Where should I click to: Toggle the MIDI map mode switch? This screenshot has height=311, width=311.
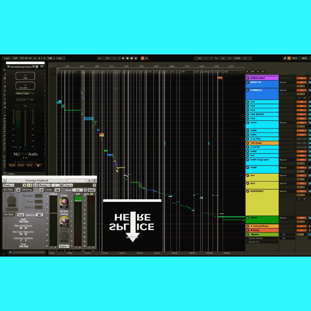(x=304, y=58)
